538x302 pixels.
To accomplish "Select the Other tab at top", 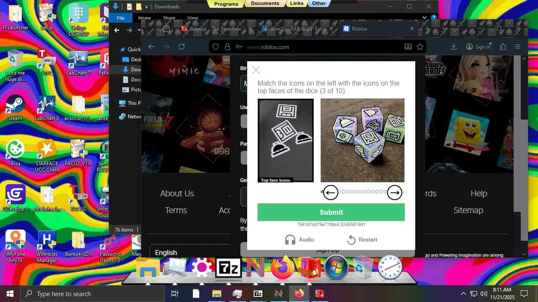I will click(319, 3).
